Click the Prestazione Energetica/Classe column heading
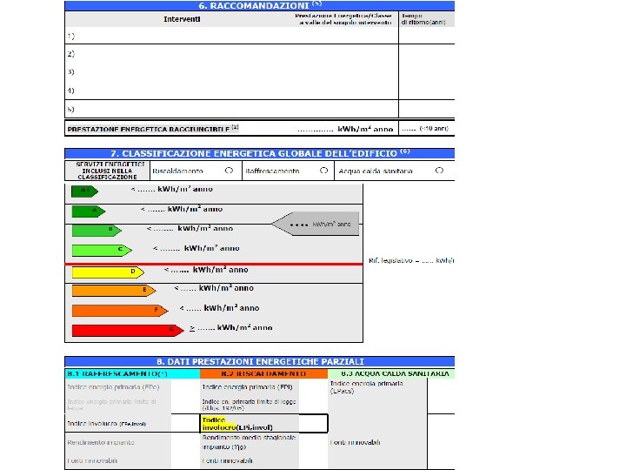 point(343,19)
